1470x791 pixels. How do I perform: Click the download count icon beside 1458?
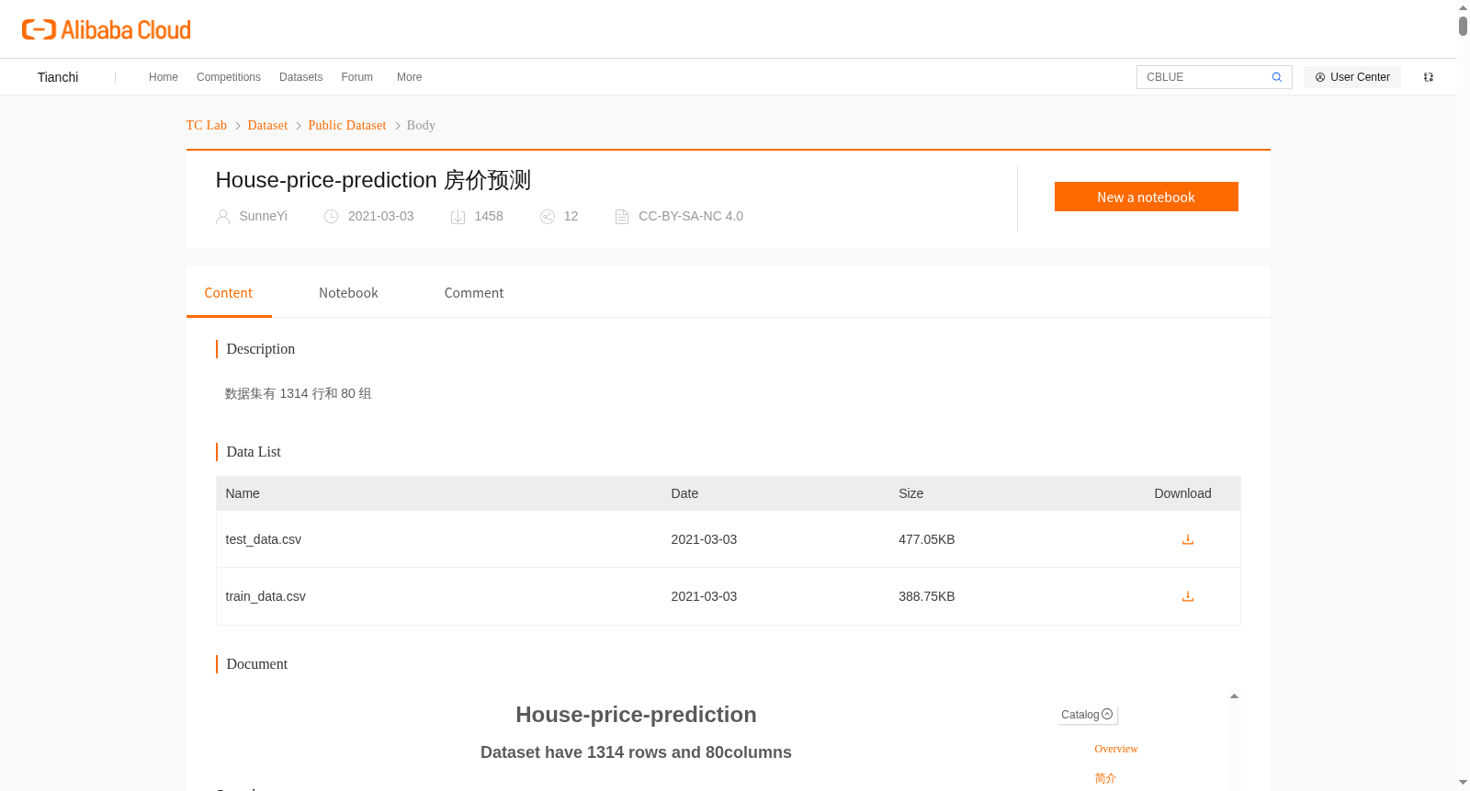[458, 217]
